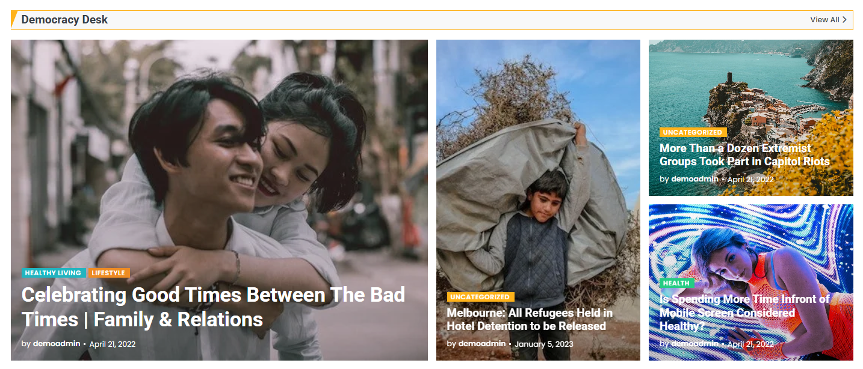
Task: Open Celebrating Good Times article headline
Action: coord(213,307)
